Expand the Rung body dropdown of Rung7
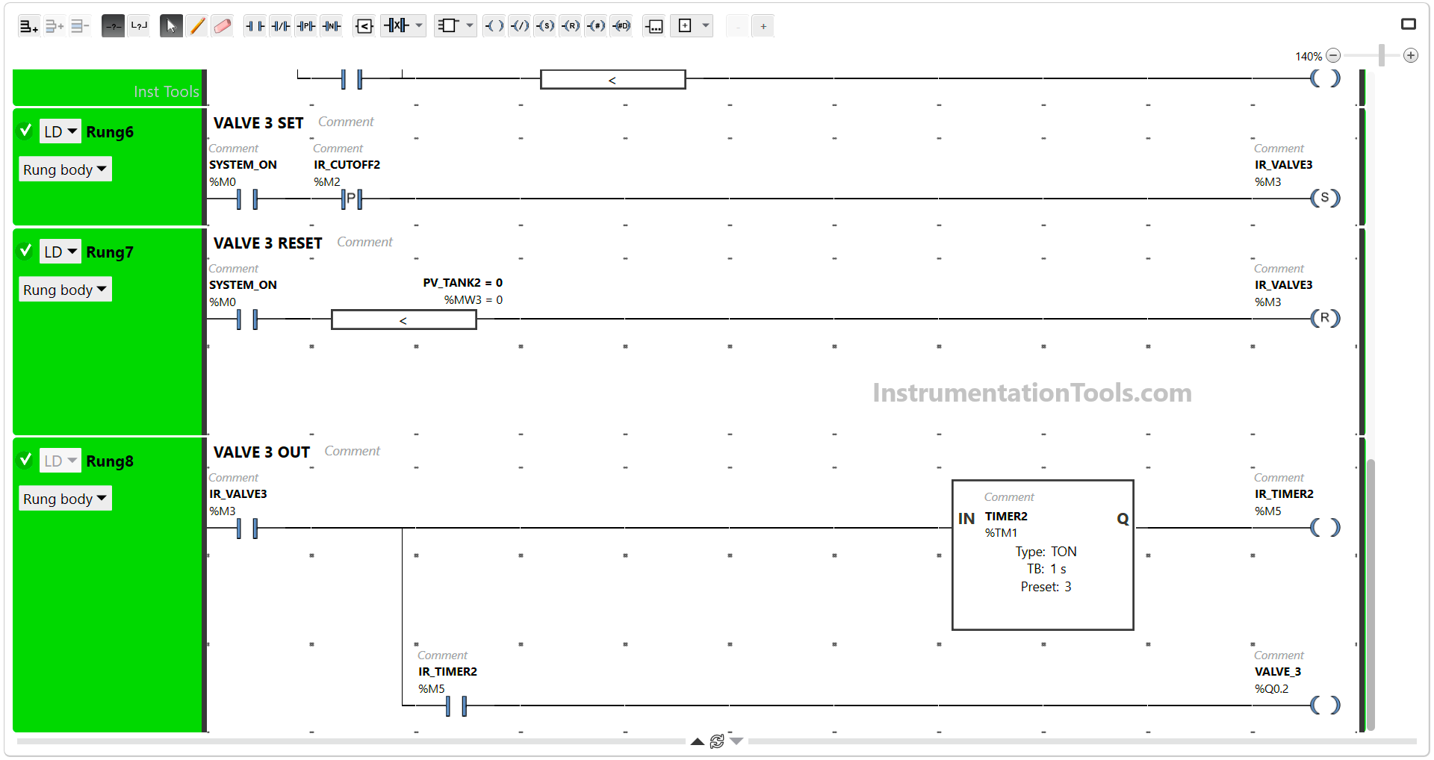This screenshot has height=760, width=1434. [66, 290]
